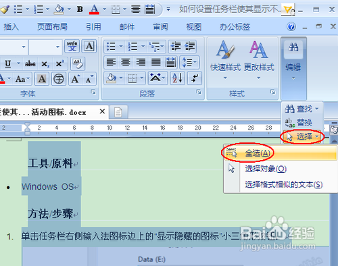Image resolution: width=338 pixels, height=266 pixels.
Task: Open the borders dropdown in Paragraph group
Action: pos(142,78)
